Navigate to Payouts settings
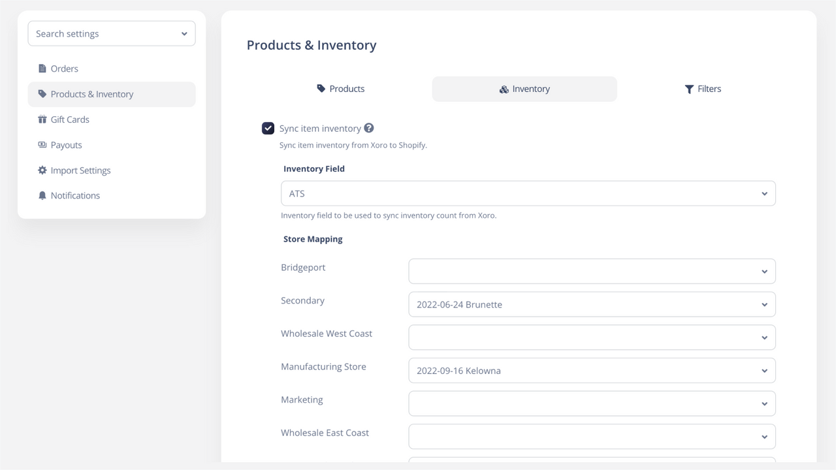The image size is (836, 470). 112,145
